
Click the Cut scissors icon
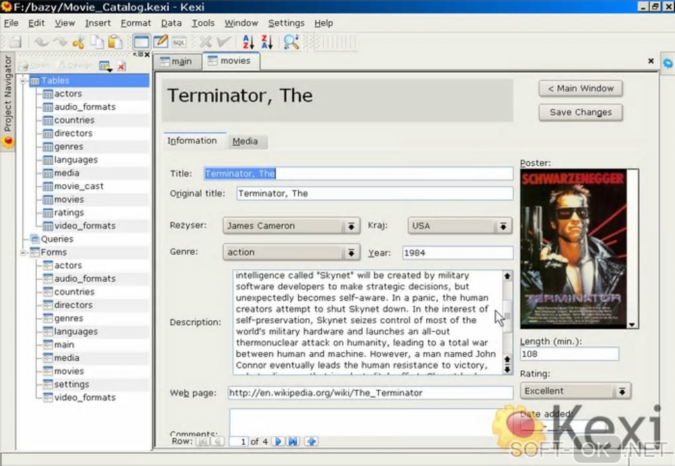[x=78, y=42]
